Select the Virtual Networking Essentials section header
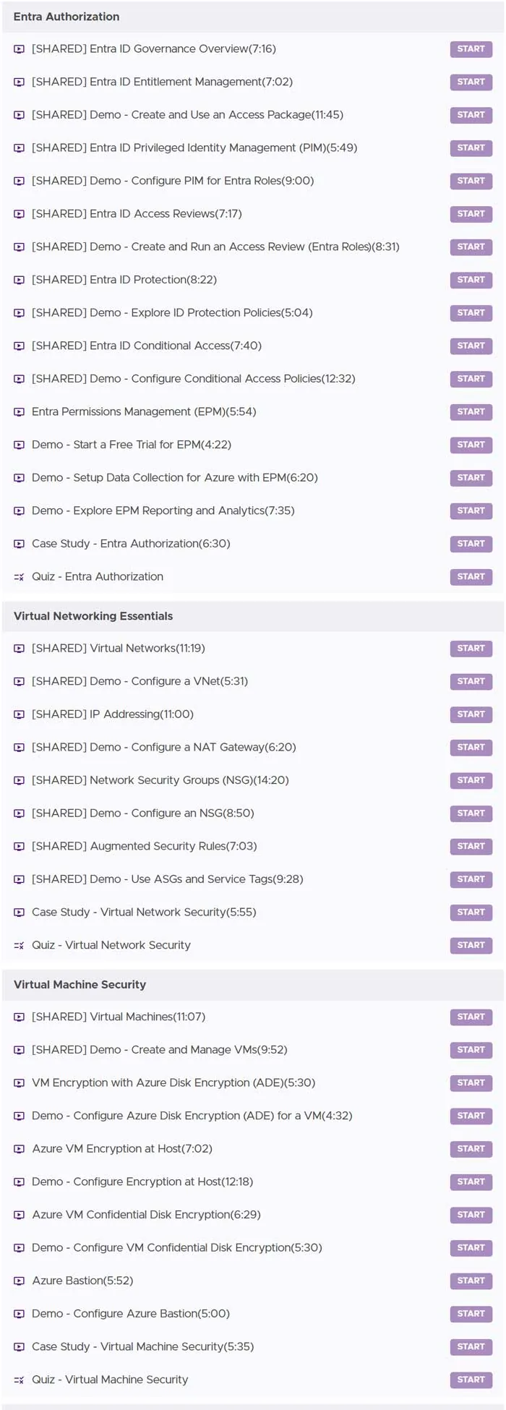This screenshot has width=506, height=1410. pyautogui.click(x=253, y=616)
